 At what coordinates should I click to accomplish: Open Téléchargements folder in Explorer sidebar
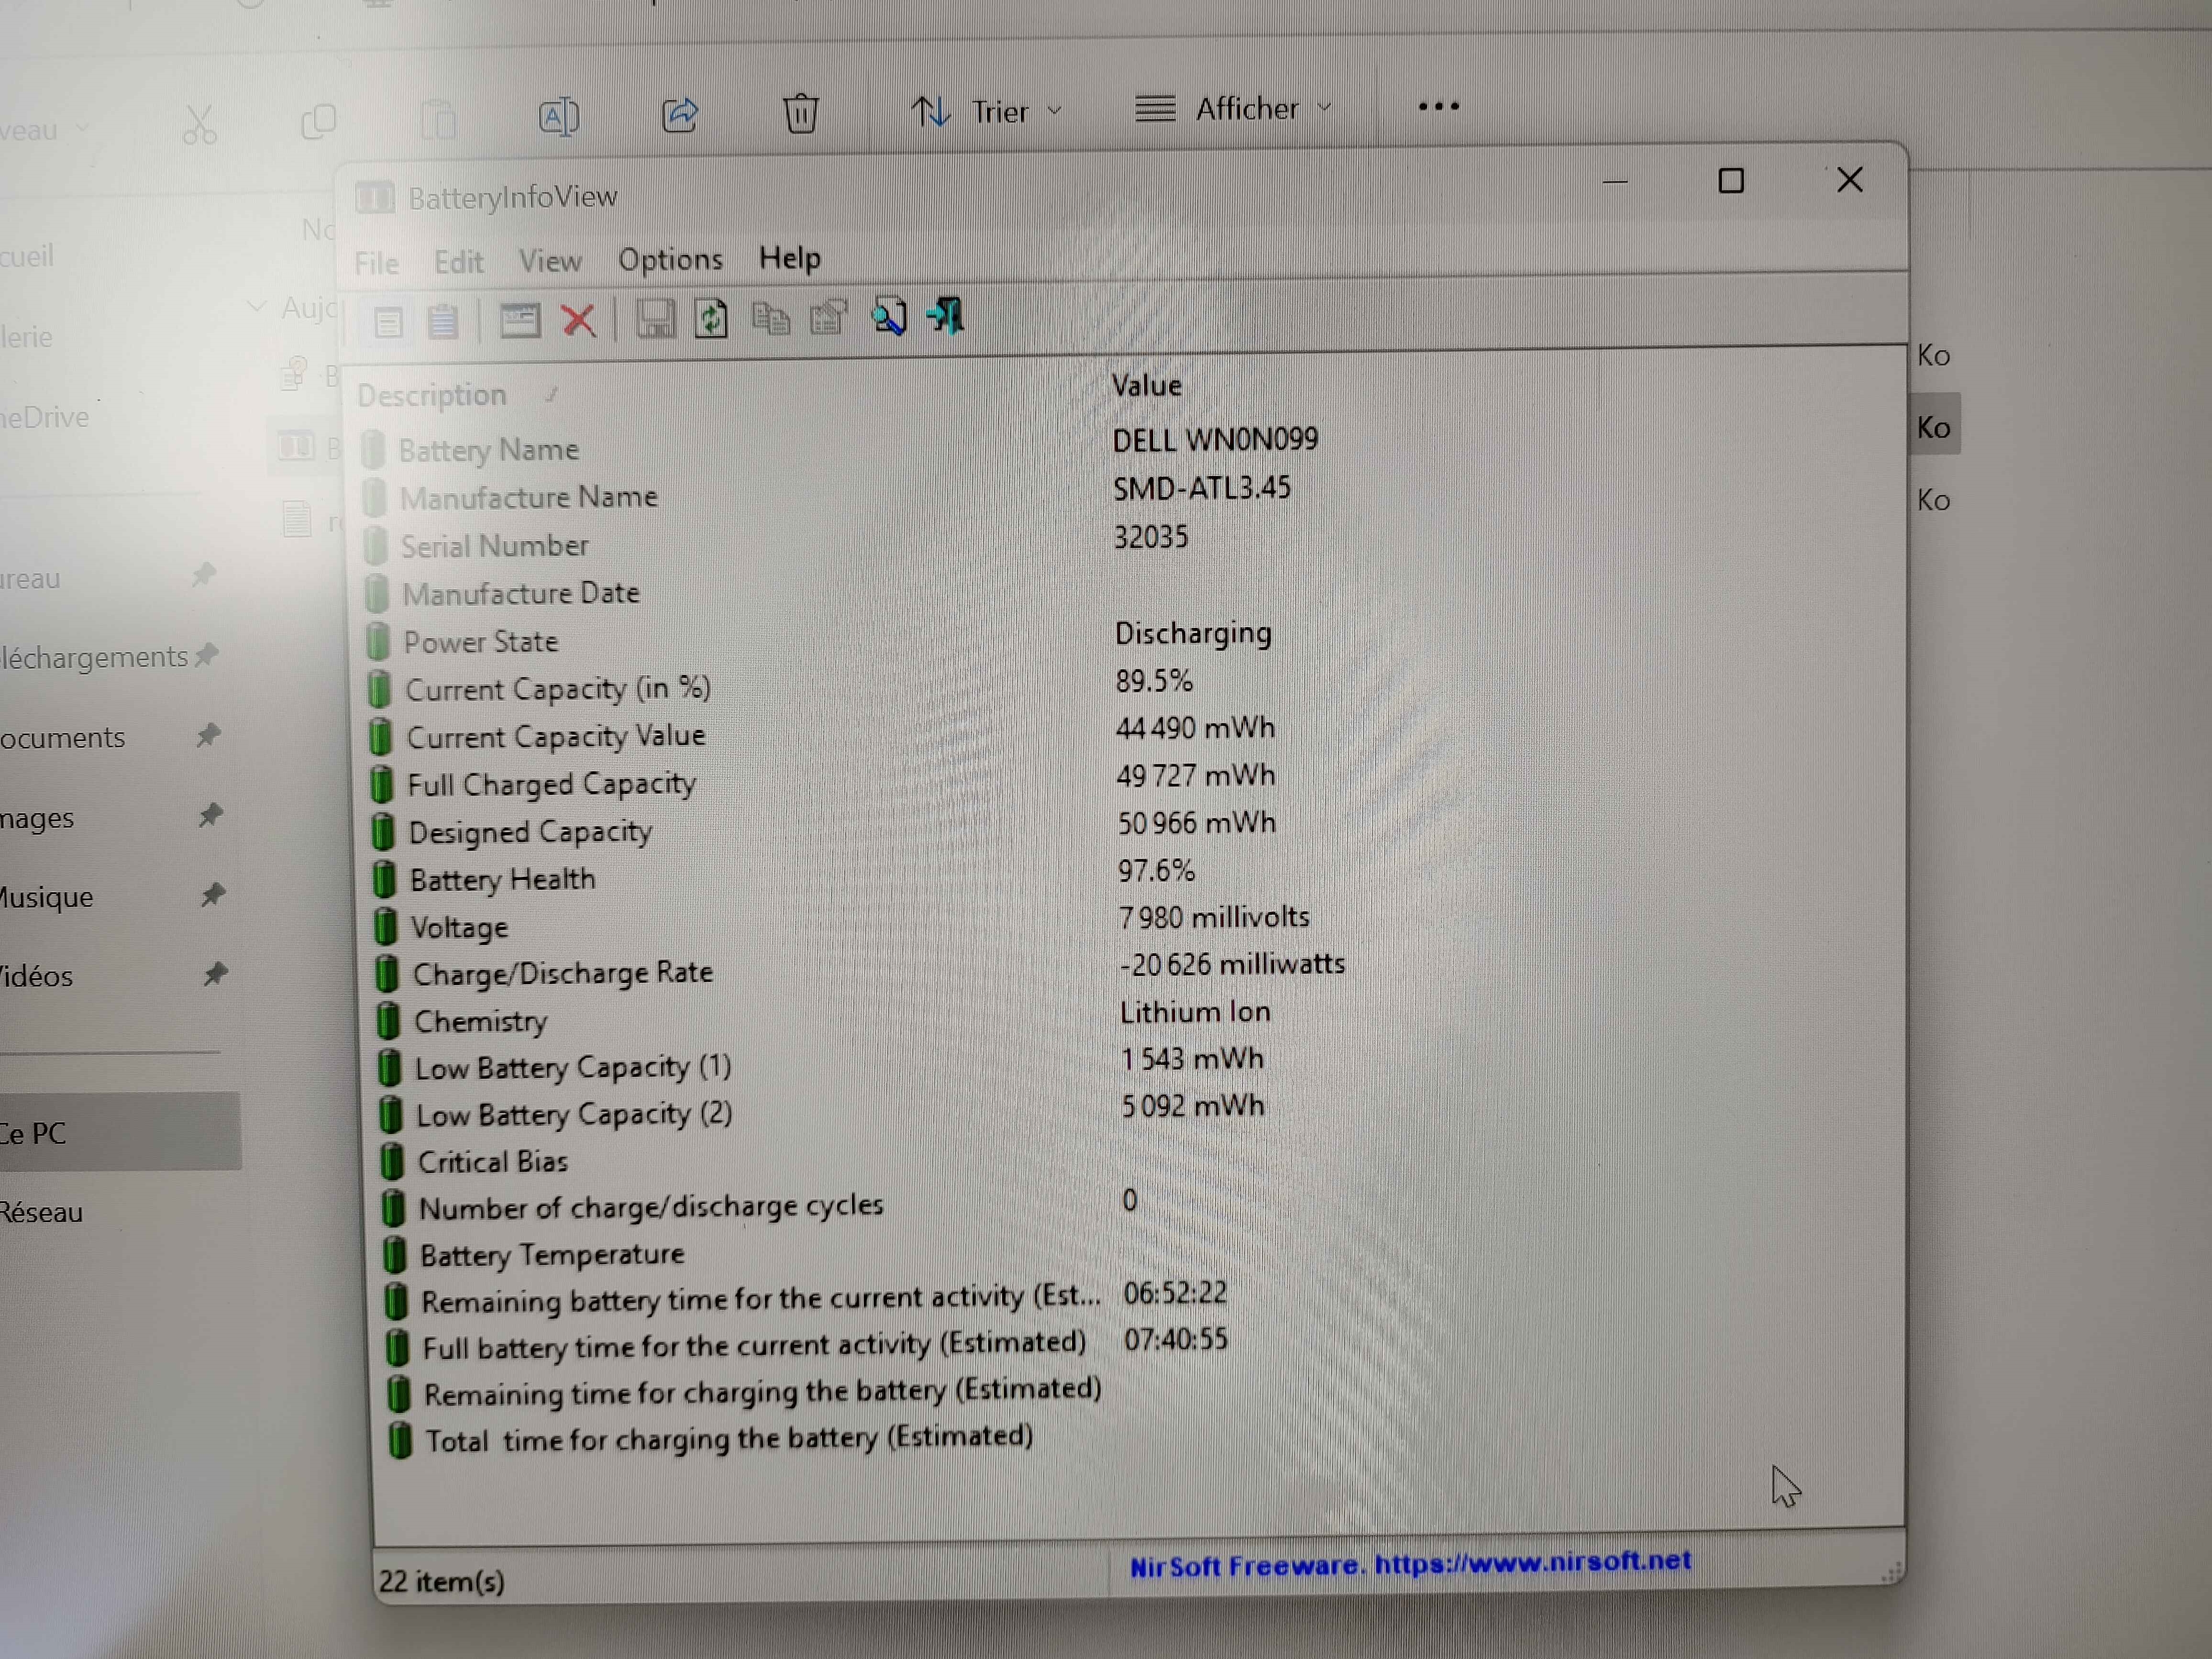click(94, 657)
